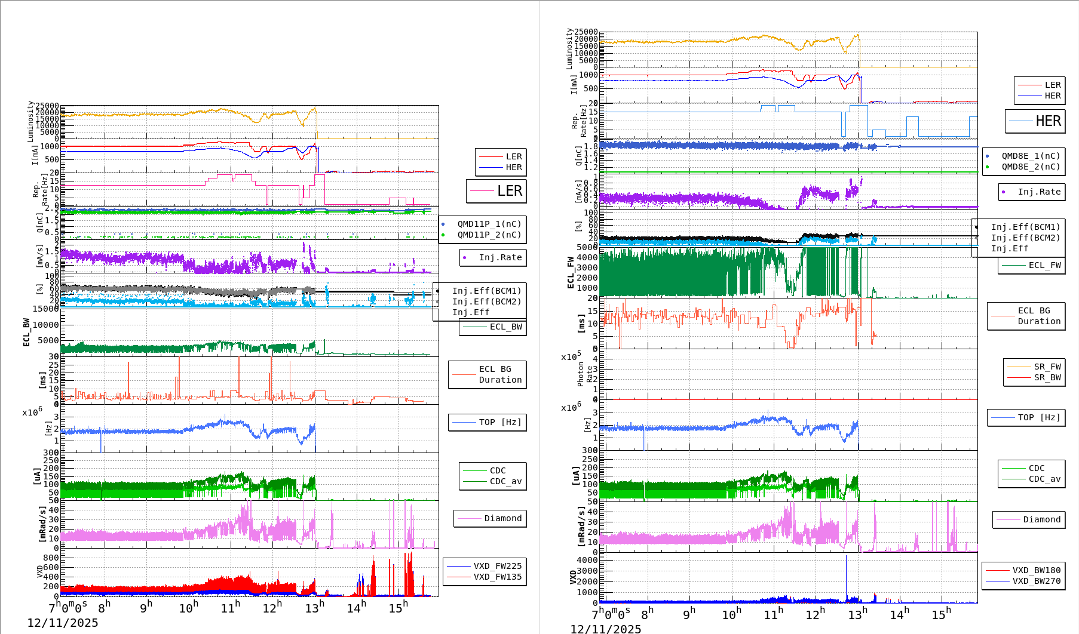
Task: Click the left panel Inj.Eff(BCM1) legend entry
Action: (x=486, y=291)
